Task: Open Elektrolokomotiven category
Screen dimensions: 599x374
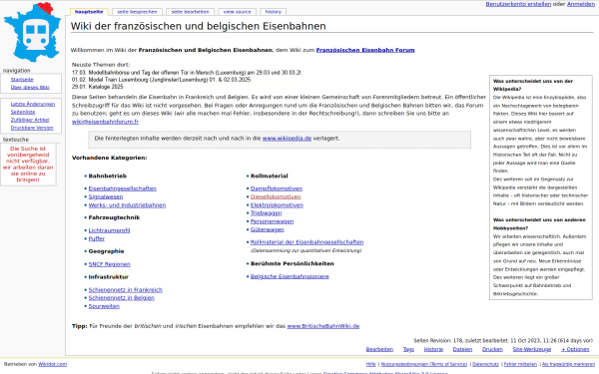Action: [x=277, y=205]
